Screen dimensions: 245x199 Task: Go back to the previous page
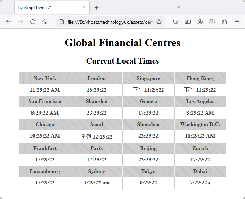pyautogui.click(x=8, y=22)
